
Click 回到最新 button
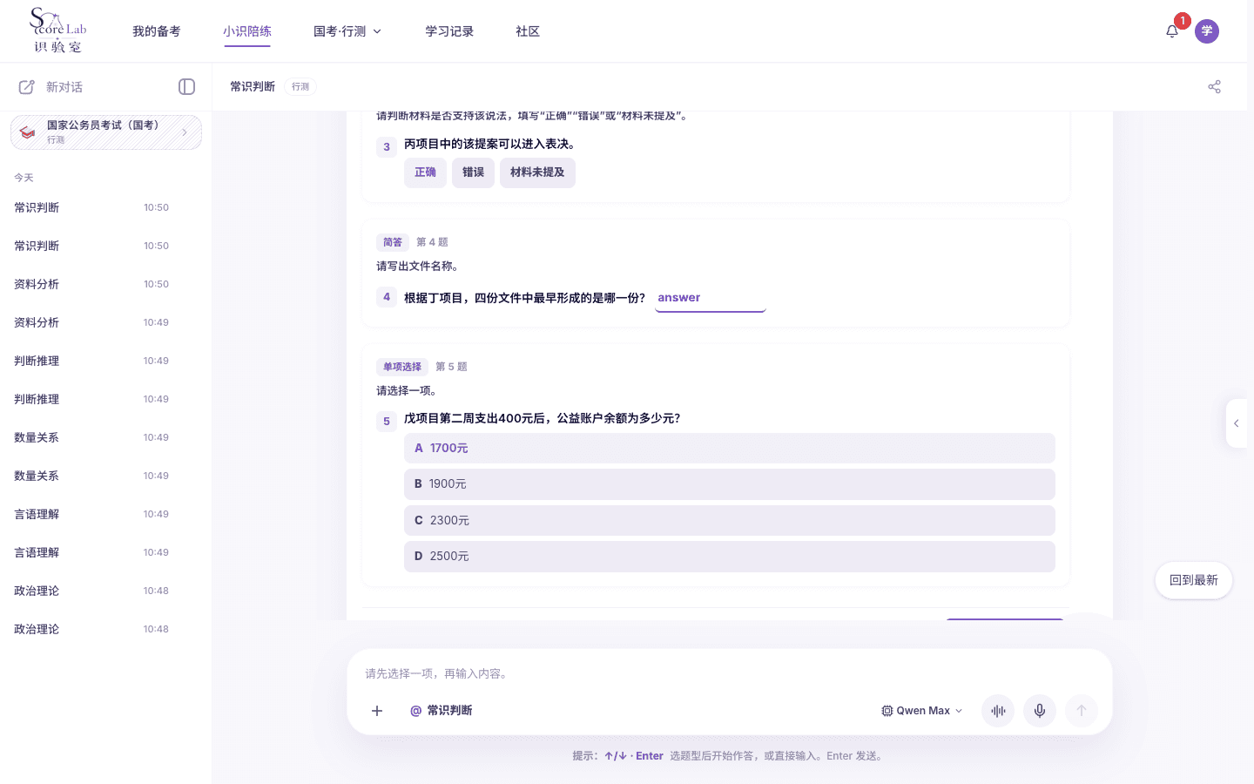pyautogui.click(x=1194, y=580)
